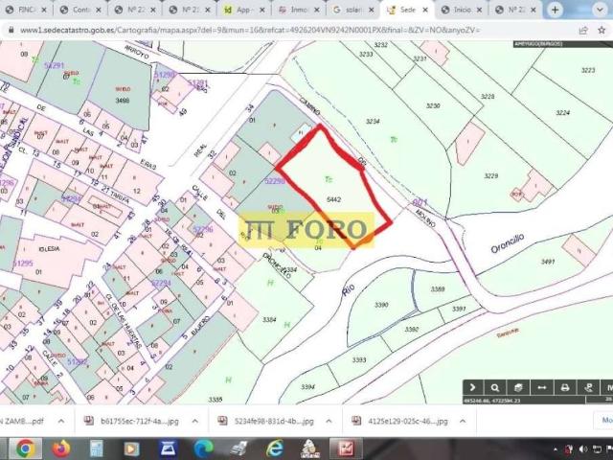This screenshot has height=460, width=613.
Task: Bookmark this page with the star
Action: (602, 30)
